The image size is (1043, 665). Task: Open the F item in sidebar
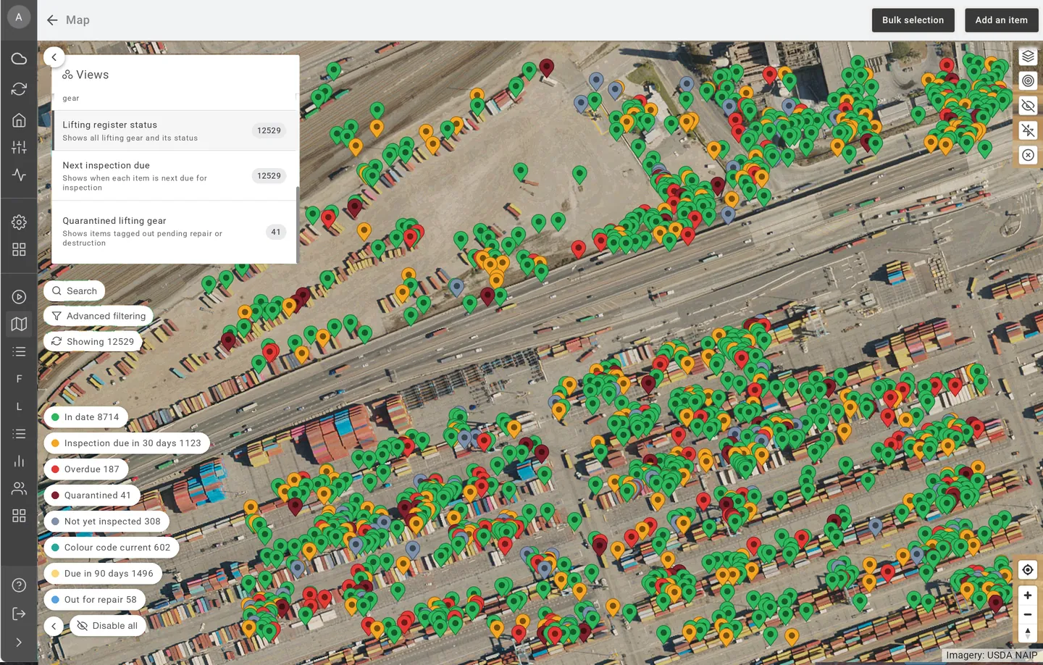pos(19,379)
